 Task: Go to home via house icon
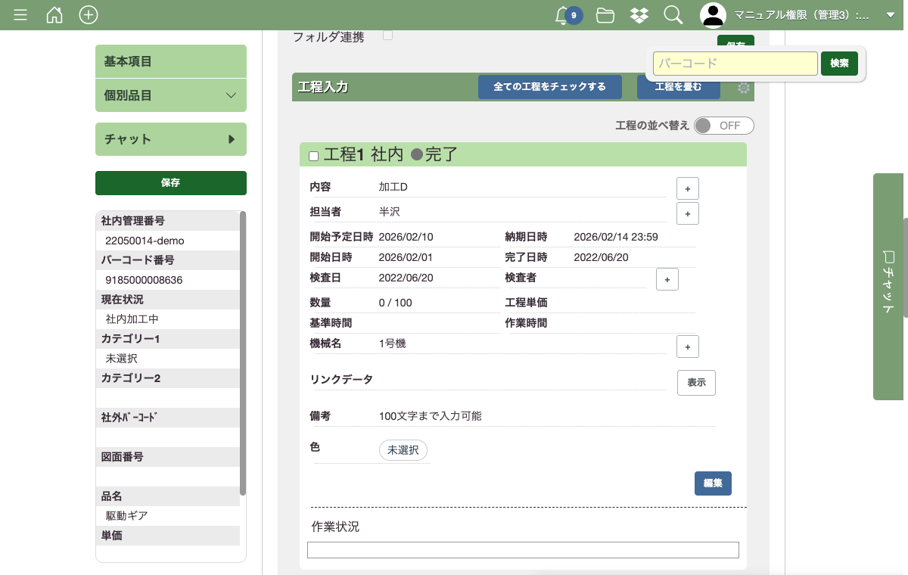[x=54, y=15]
